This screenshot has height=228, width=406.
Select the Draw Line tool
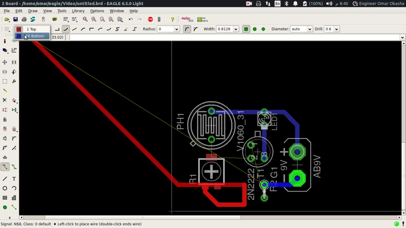[5, 179]
